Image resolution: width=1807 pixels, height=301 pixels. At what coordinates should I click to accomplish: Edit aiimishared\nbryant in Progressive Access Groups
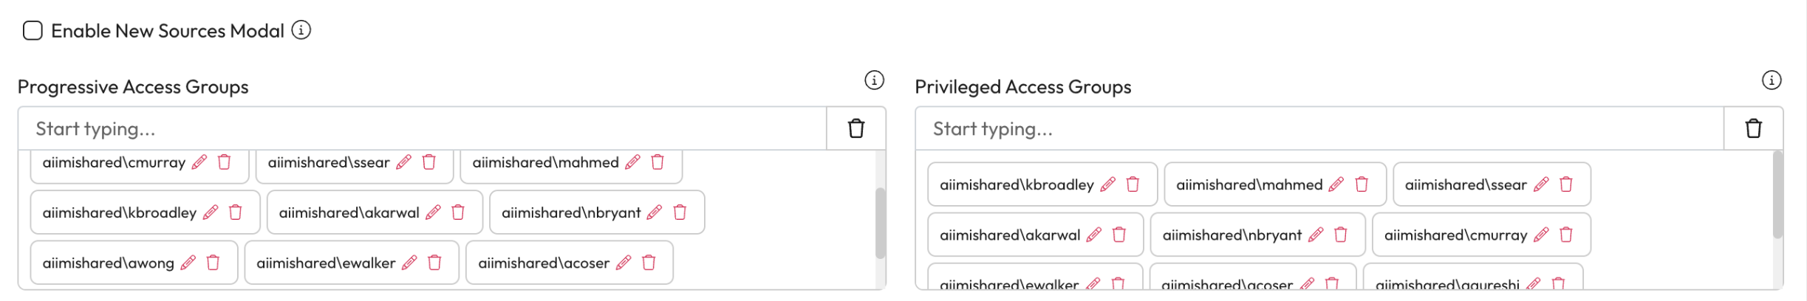point(655,212)
